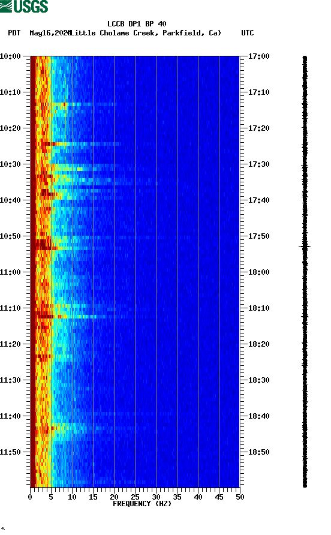Click the 25 Hz frequency axis label

click(135, 497)
